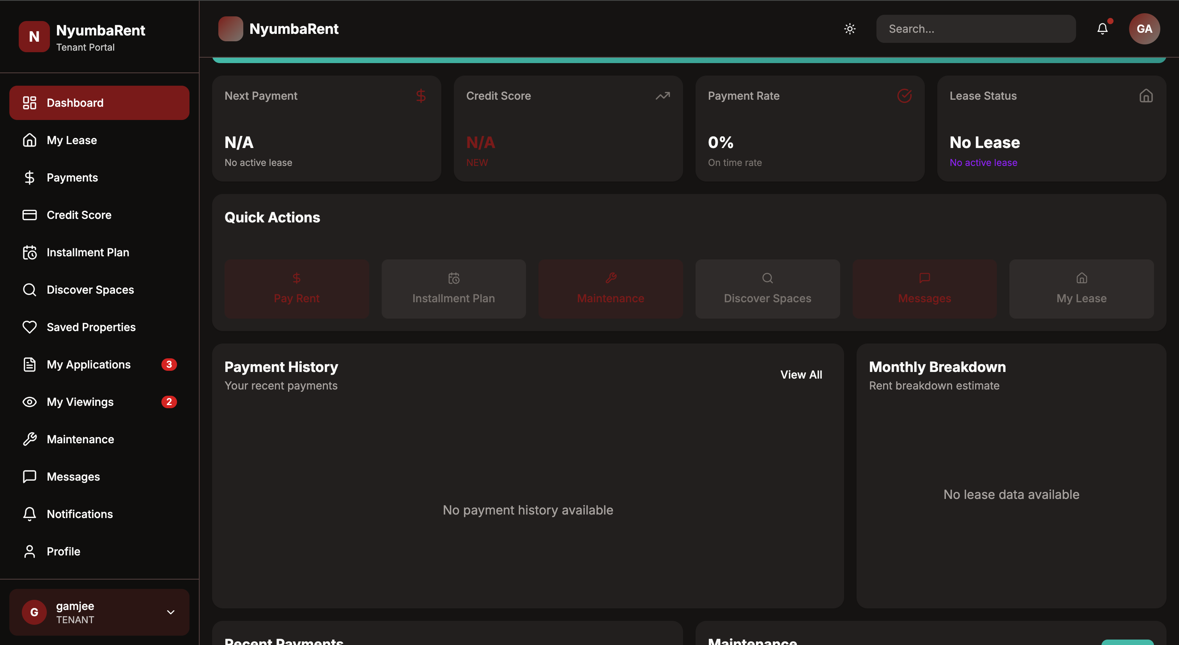Image resolution: width=1179 pixels, height=645 pixels.
Task: Click the Credit Score card icon in sidebar
Action: click(x=29, y=215)
